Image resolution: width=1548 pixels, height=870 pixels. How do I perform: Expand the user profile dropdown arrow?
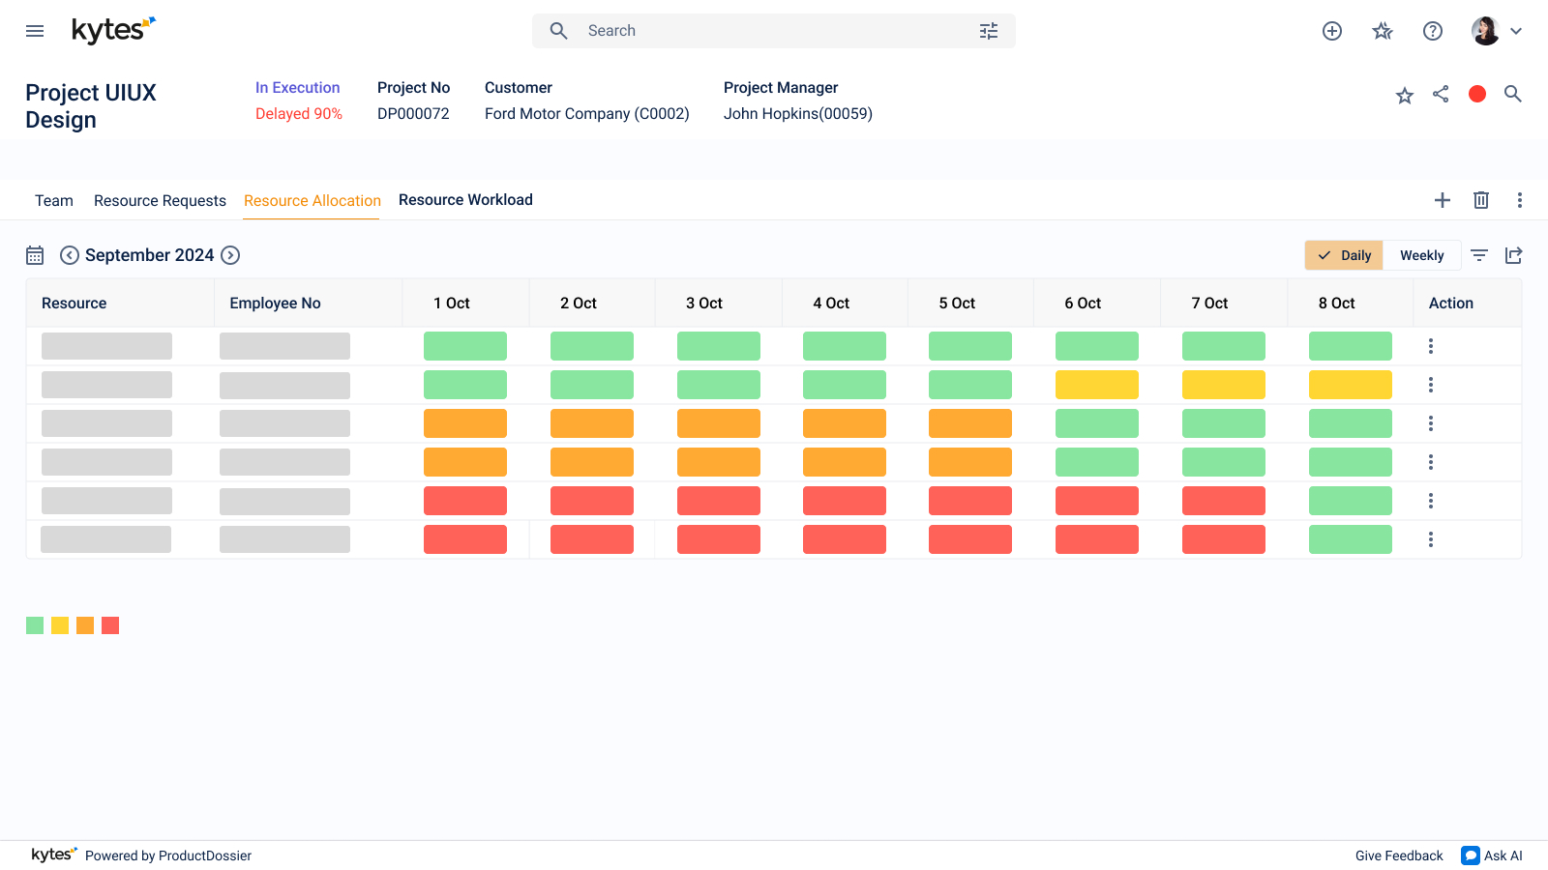[x=1516, y=31]
